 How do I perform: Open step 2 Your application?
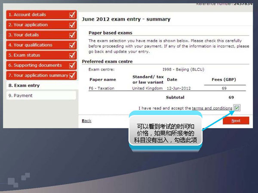(x=37, y=25)
